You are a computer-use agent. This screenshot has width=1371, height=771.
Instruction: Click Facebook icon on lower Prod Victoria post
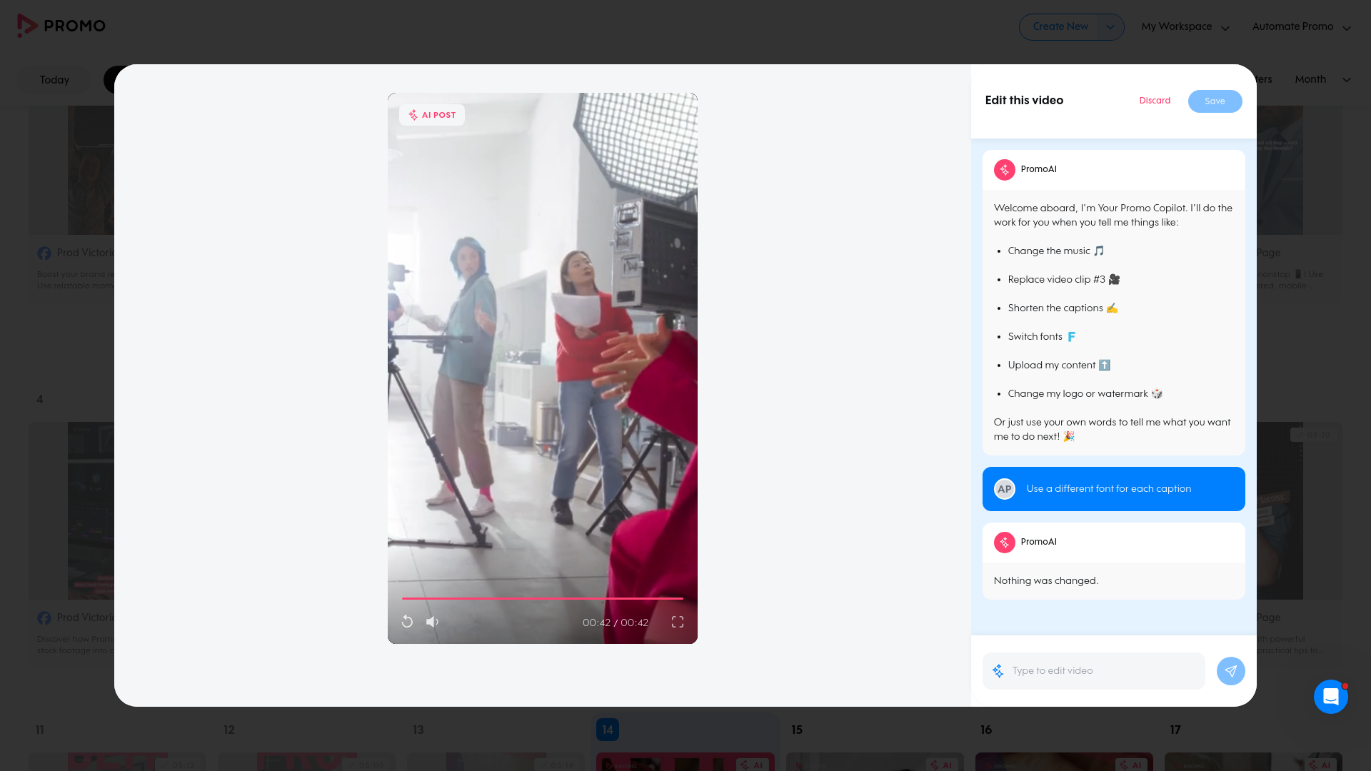pyautogui.click(x=44, y=618)
